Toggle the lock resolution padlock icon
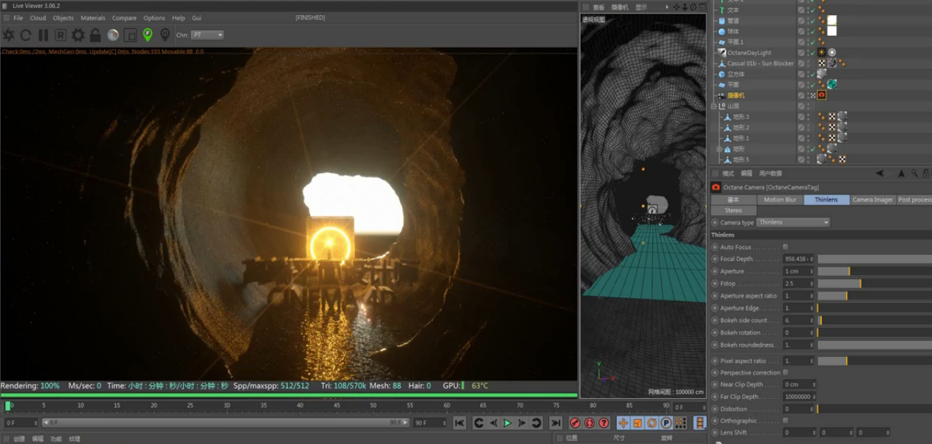Screen dimensions: 932x444 95,35
